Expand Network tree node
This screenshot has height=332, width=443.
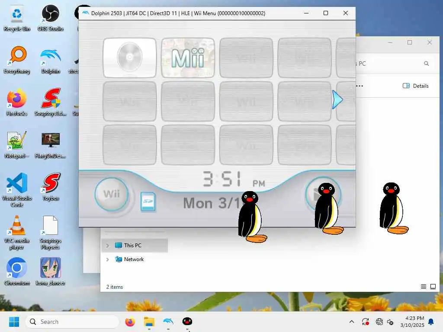(107, 259)
